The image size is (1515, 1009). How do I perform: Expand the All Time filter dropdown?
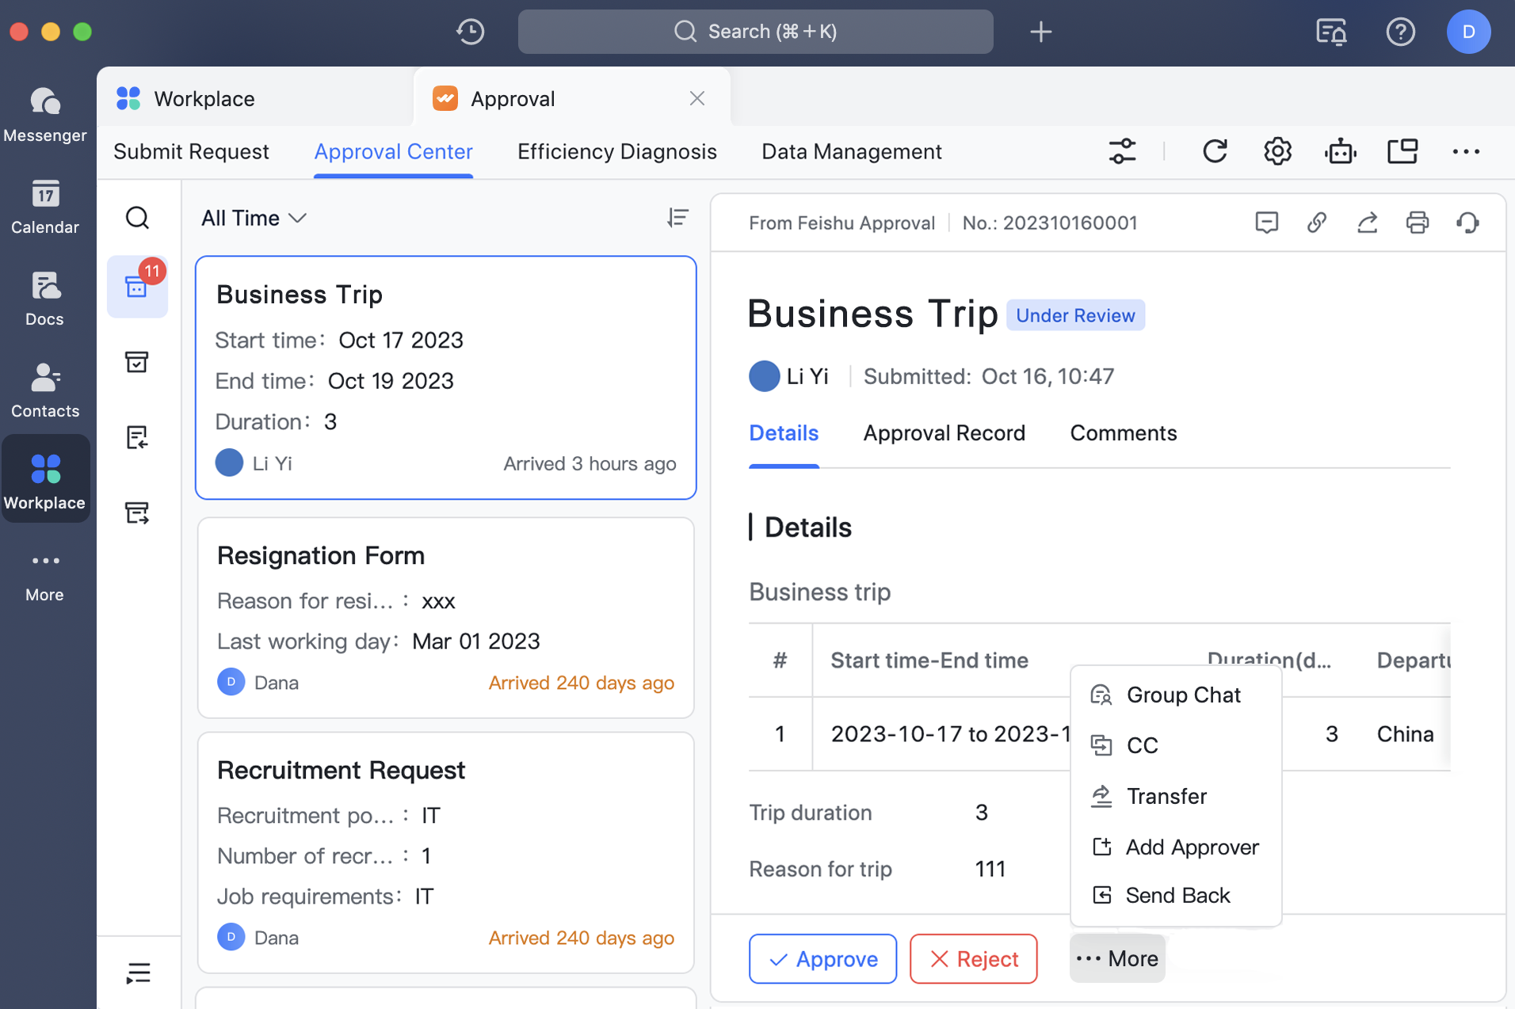pos(253,218)
